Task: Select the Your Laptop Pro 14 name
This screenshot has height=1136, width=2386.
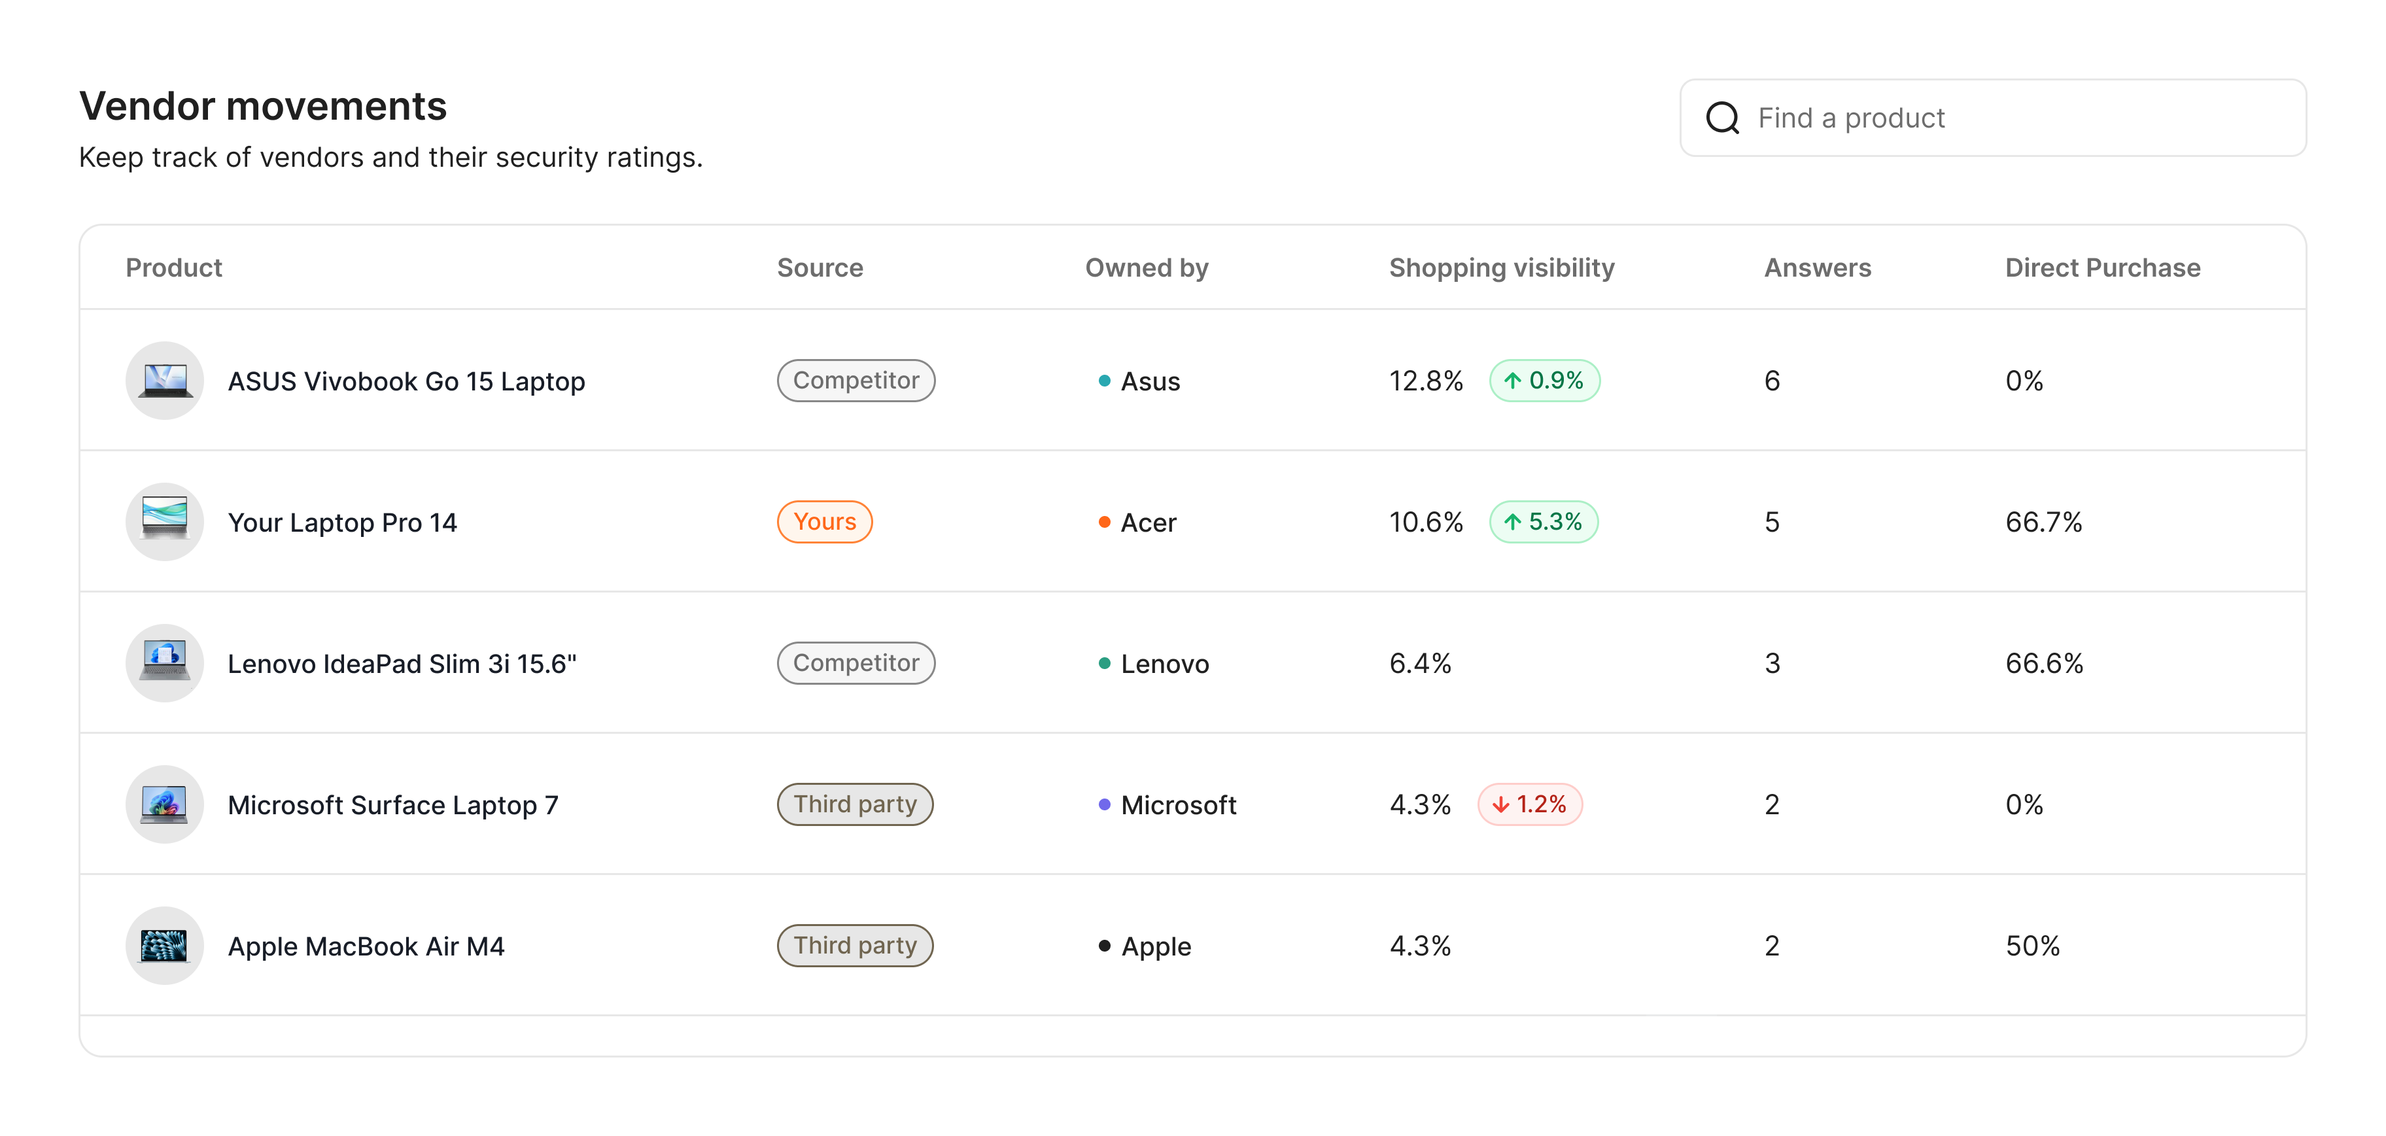Action: click(x=343, y=522)
